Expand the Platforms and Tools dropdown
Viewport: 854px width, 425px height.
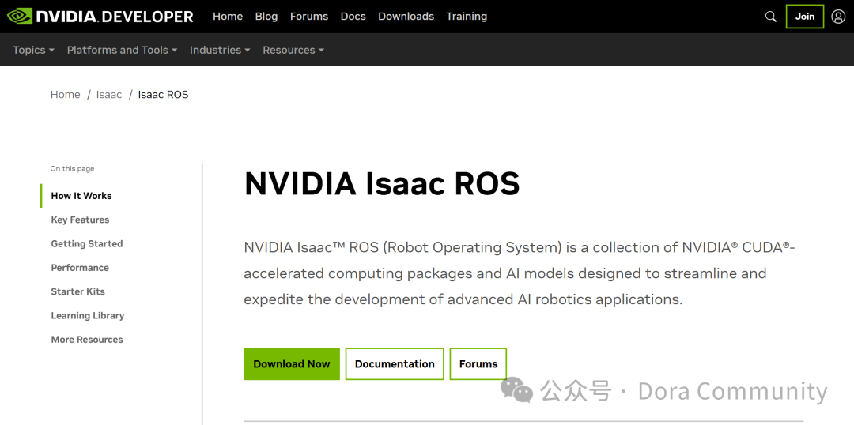pos(122,50)
